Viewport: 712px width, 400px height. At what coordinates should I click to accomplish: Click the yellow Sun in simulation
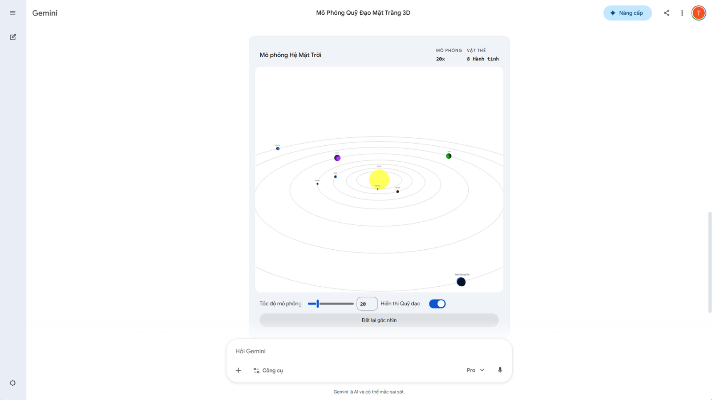[x=379, y=180]
